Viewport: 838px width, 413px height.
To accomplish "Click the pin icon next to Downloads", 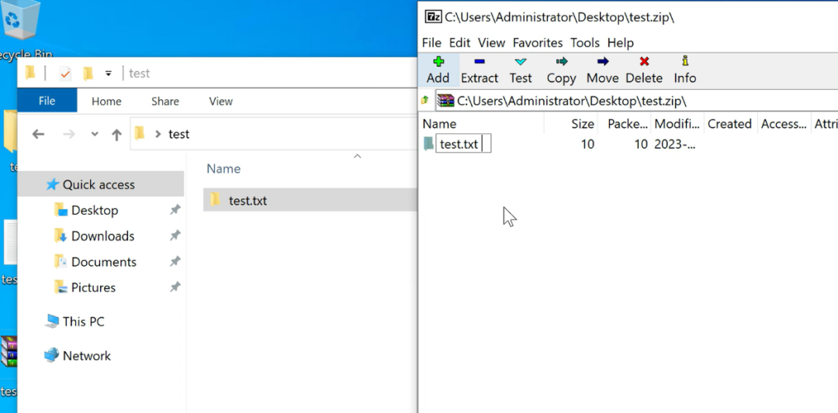I will (175, 236).
